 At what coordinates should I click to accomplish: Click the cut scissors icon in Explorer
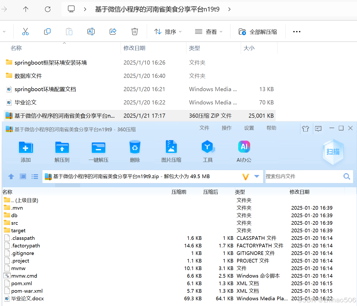click(25, 31)
